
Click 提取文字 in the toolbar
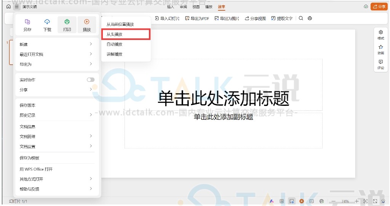282,18
